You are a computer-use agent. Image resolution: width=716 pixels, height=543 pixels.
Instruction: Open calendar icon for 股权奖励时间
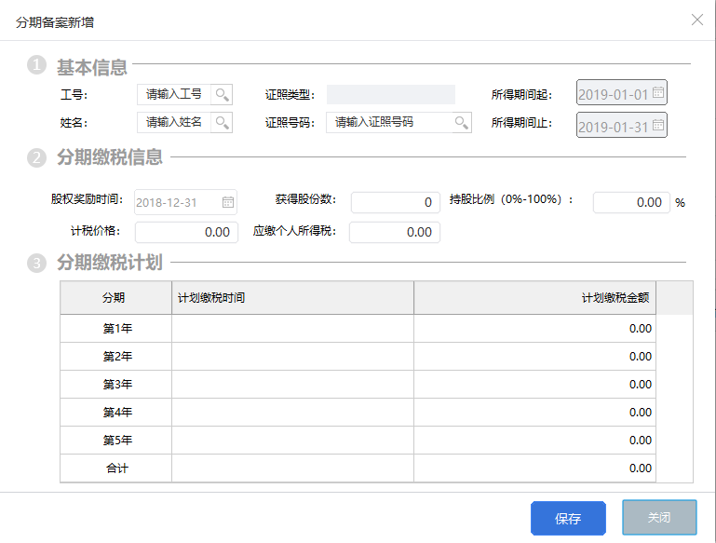coord(228,202)
